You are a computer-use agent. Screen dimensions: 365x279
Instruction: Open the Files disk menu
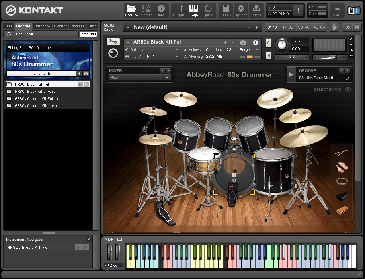click(226, 11)
